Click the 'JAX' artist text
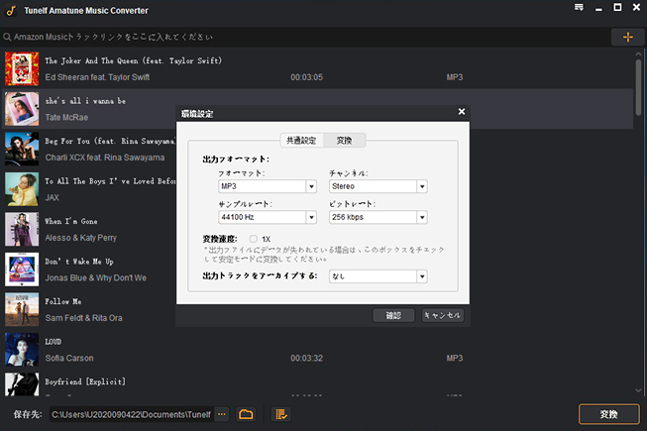Image resolution: width=647 pixels, height=431 pixels. click(x=52, y=197)
